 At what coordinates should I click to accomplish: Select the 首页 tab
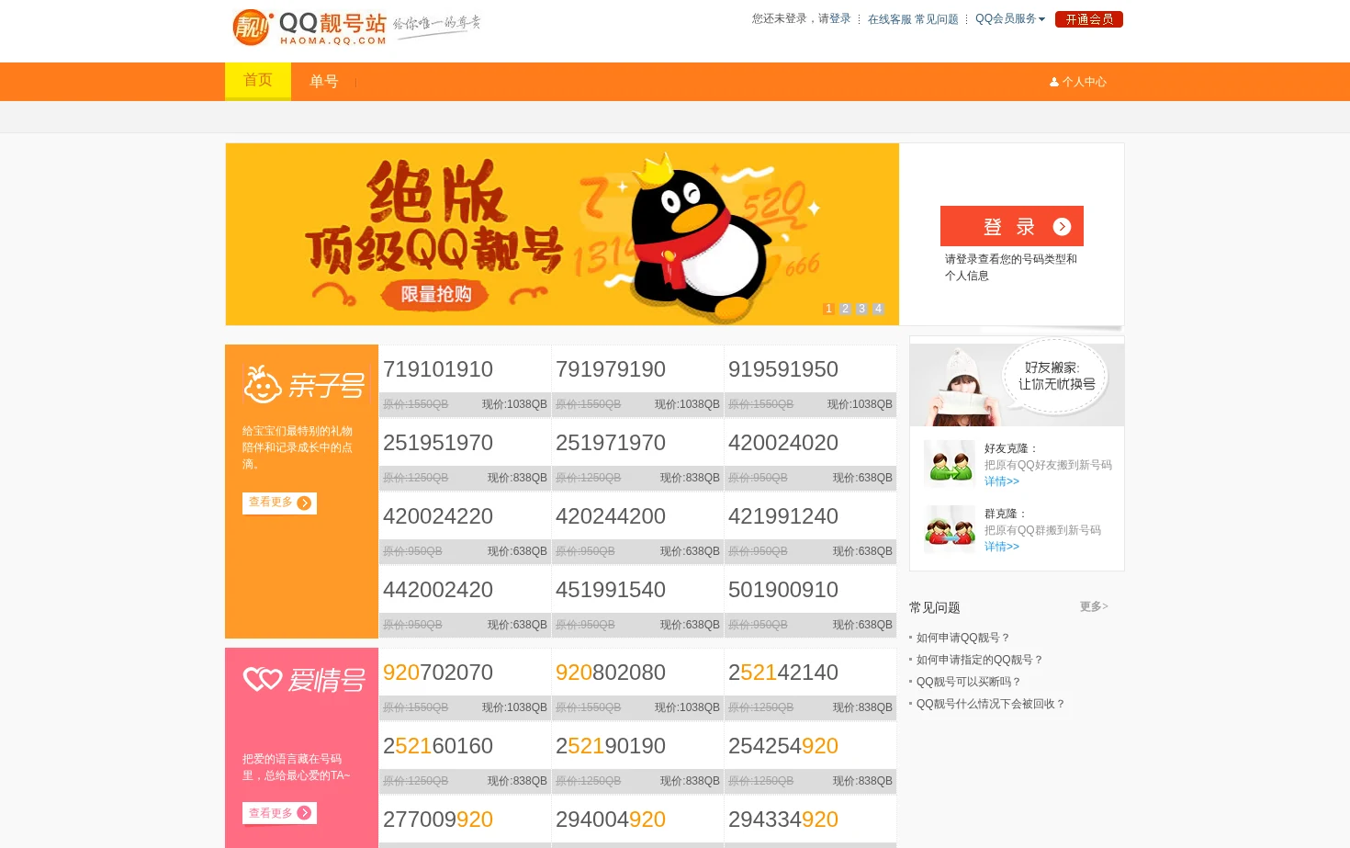[258, 81]
